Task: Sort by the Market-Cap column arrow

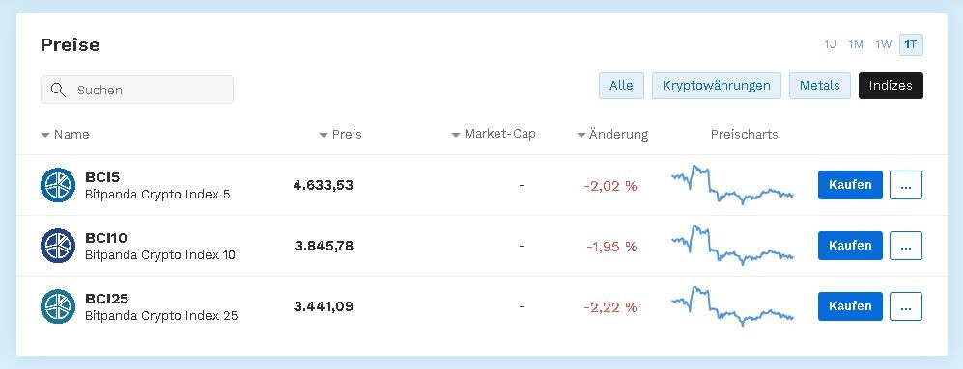Action: click(456, 135)
